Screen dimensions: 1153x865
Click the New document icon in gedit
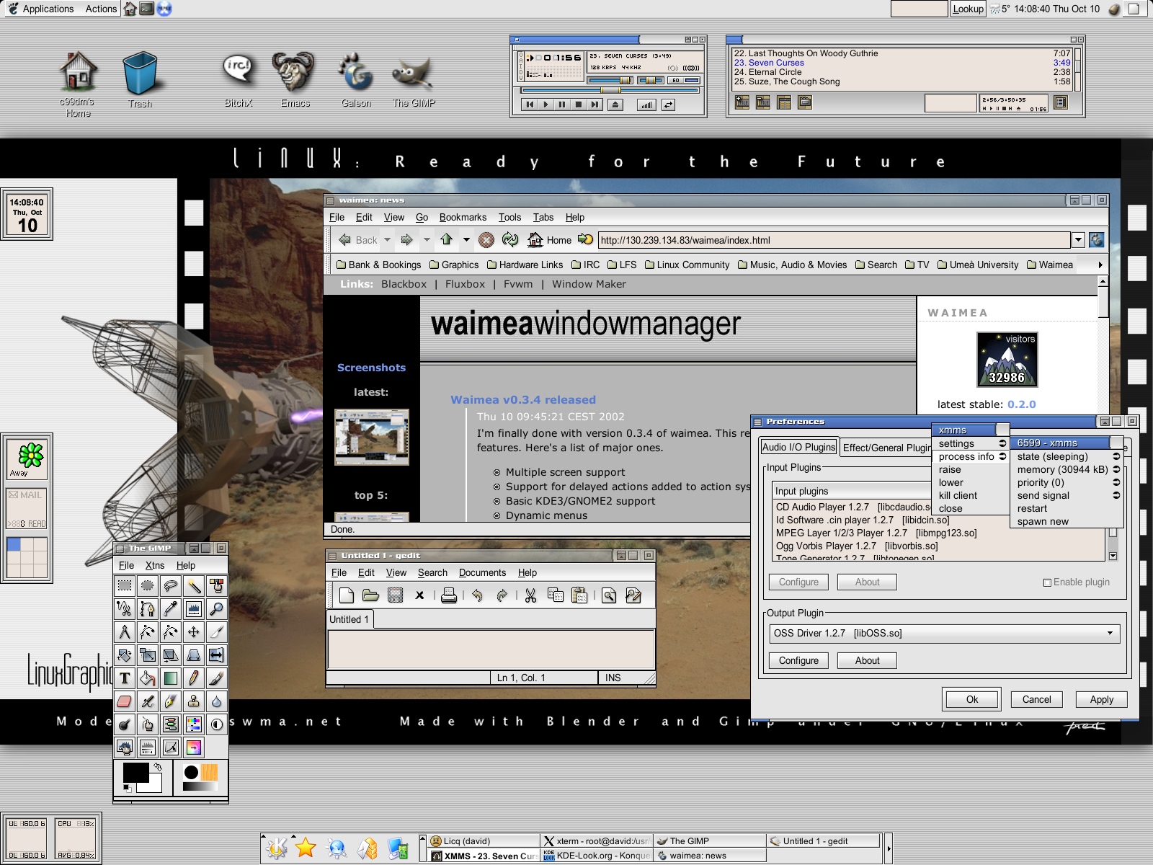347,595
